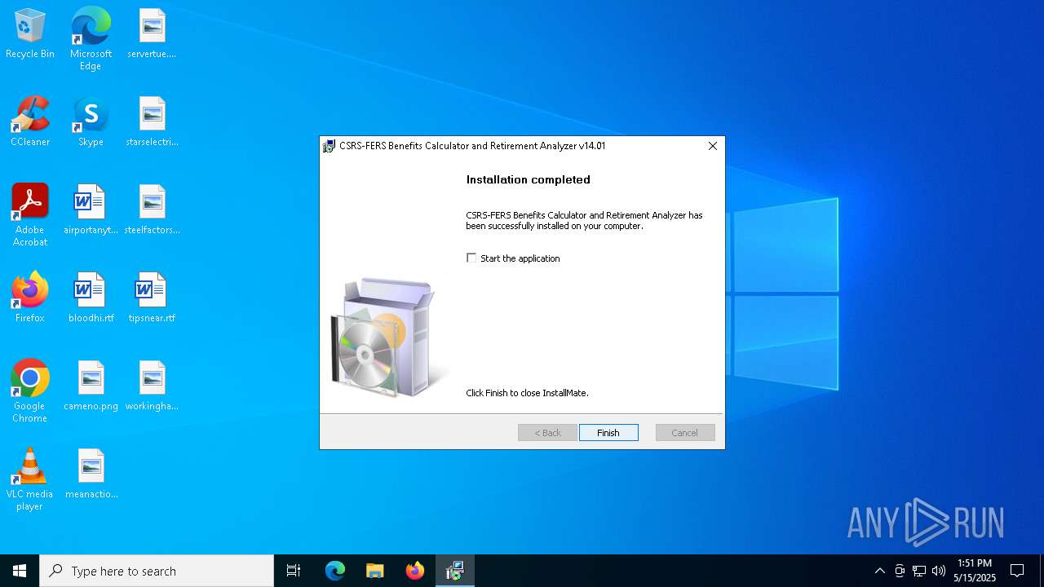Click the installer icon in the title bar
This screenshot has height=587, width=1044.
pyautogui.click(x=329, y=146)
